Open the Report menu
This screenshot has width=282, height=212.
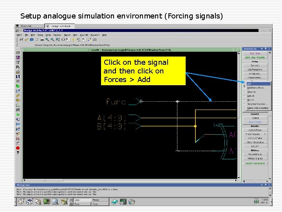(x=67, y=35)
